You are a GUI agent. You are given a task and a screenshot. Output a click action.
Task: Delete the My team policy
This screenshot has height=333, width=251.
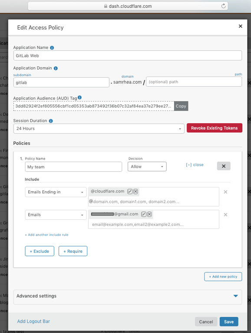click(224, 166)
